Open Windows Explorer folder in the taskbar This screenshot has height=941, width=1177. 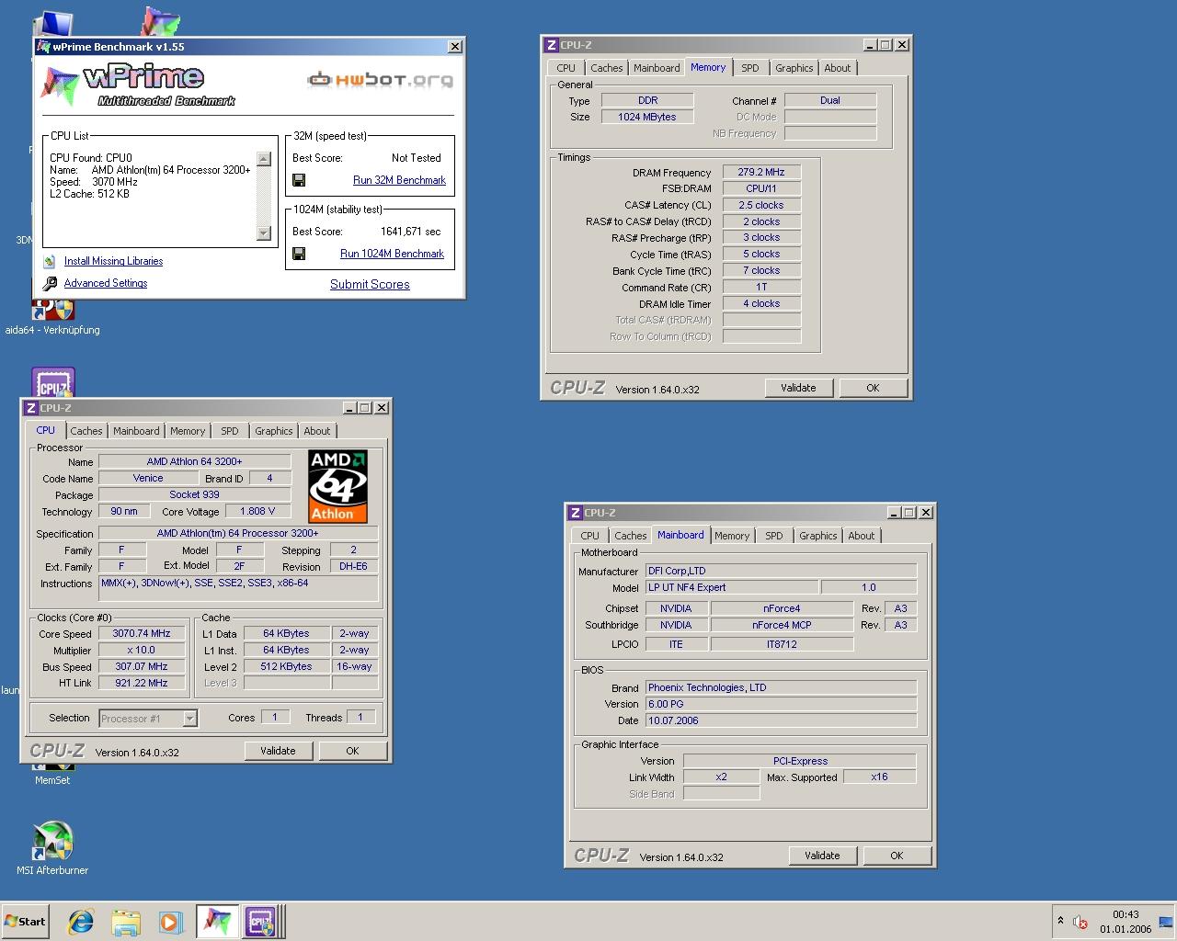(126, 922)
